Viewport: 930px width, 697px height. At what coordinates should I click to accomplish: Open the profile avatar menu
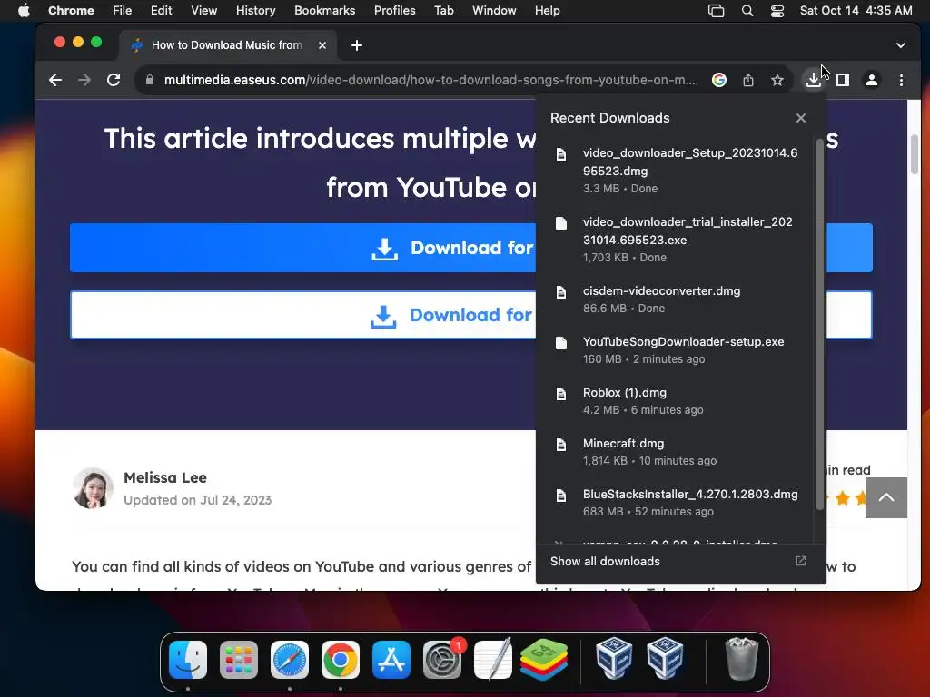point(871,80)
